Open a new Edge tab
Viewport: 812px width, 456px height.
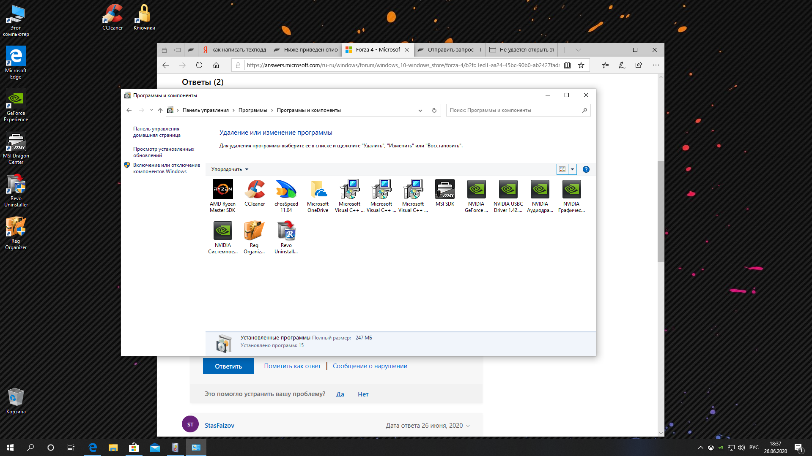pos(565,50)
